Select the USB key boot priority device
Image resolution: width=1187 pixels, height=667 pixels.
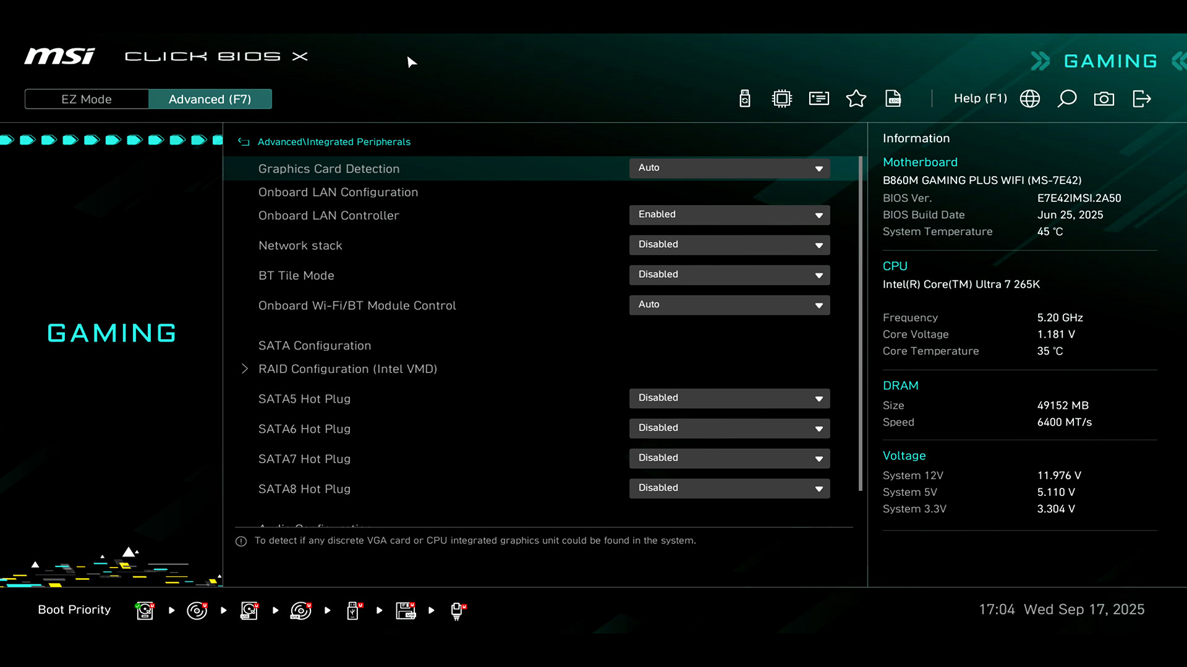click(x=353, y=610)
